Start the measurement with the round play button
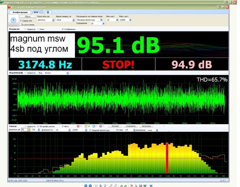Viewport: 240px width, 187px height. click(13, 20)
